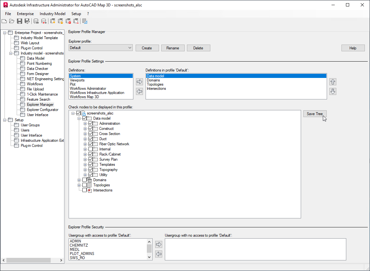The height and width of the screenshot is (271, 370).
Task: Uncheck the Cross Section node checkbox
Action: [x=91, y=134]
